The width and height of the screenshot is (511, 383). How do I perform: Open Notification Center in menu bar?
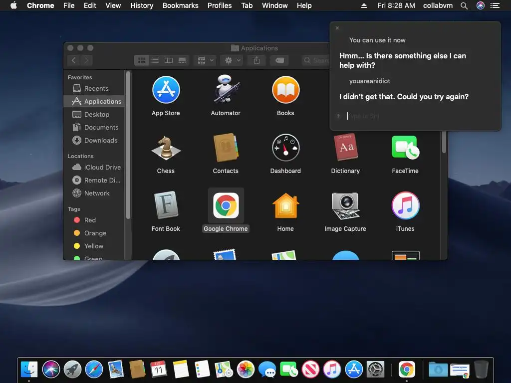pos(495,5)
